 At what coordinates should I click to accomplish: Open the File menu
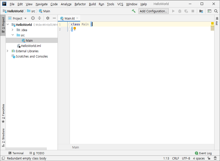12,4
